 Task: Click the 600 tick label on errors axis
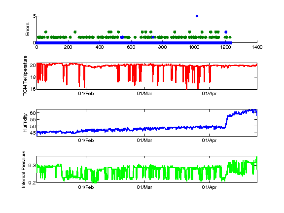coord(131,47)
